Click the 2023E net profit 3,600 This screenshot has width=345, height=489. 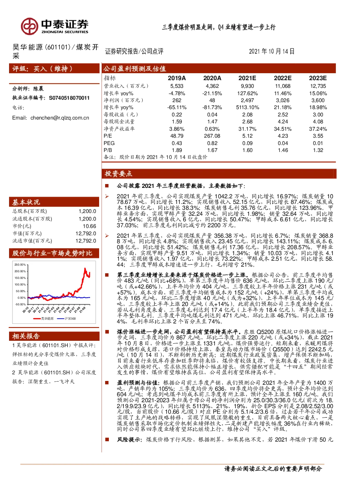pyautogui.click(x=318, y=100)
